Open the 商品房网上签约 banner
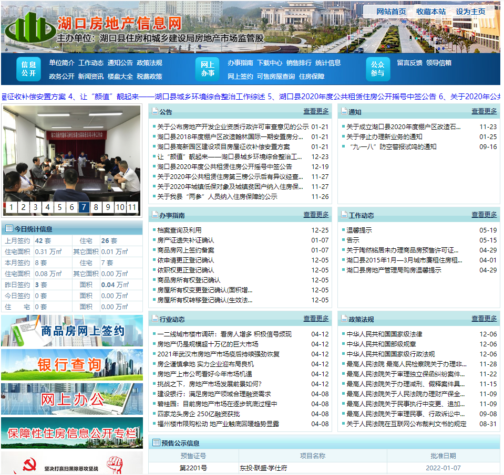This screenshot has width=504, height=475. click(72, 331)
